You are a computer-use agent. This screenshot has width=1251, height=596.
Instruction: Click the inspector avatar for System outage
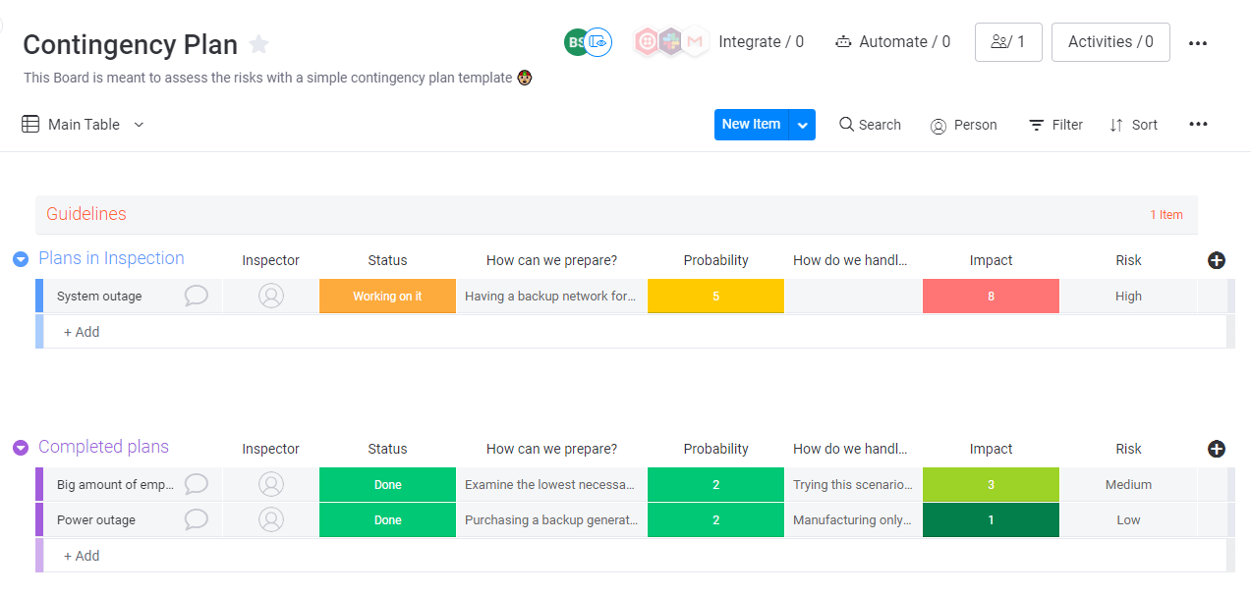(x=271, y=296)
